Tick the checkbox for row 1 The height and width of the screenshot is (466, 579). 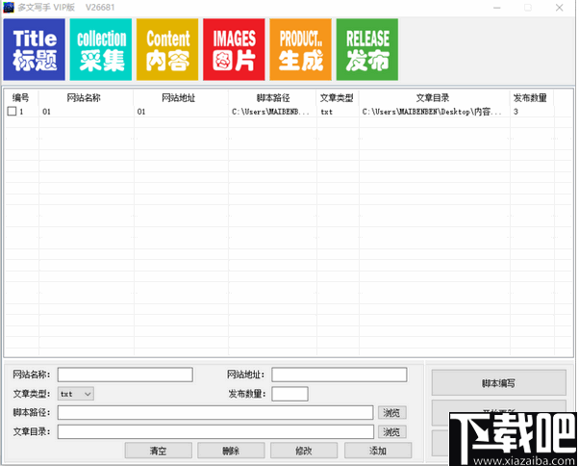[x=12, y=112]
